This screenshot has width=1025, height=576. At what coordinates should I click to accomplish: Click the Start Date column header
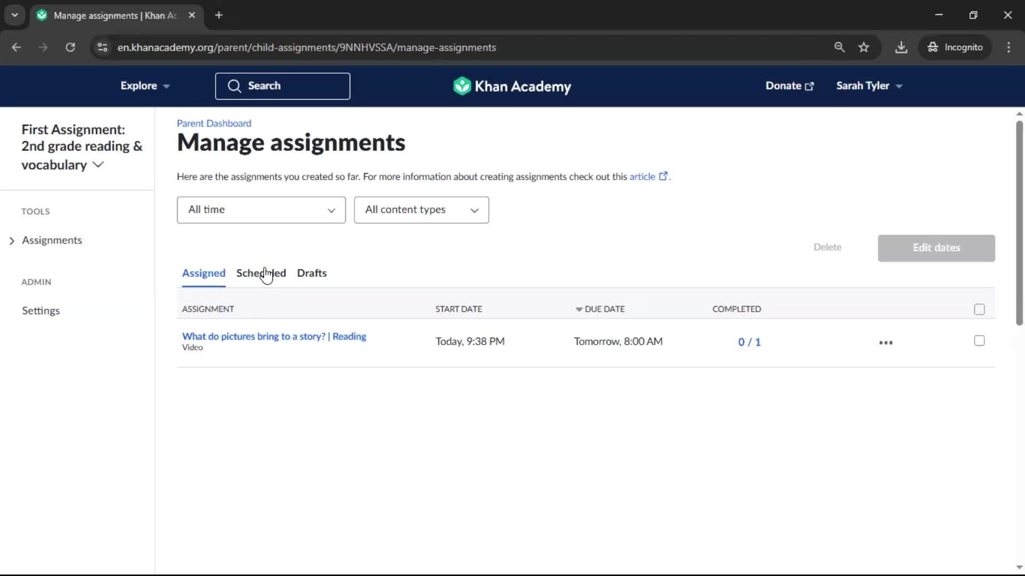coord(459,309)
